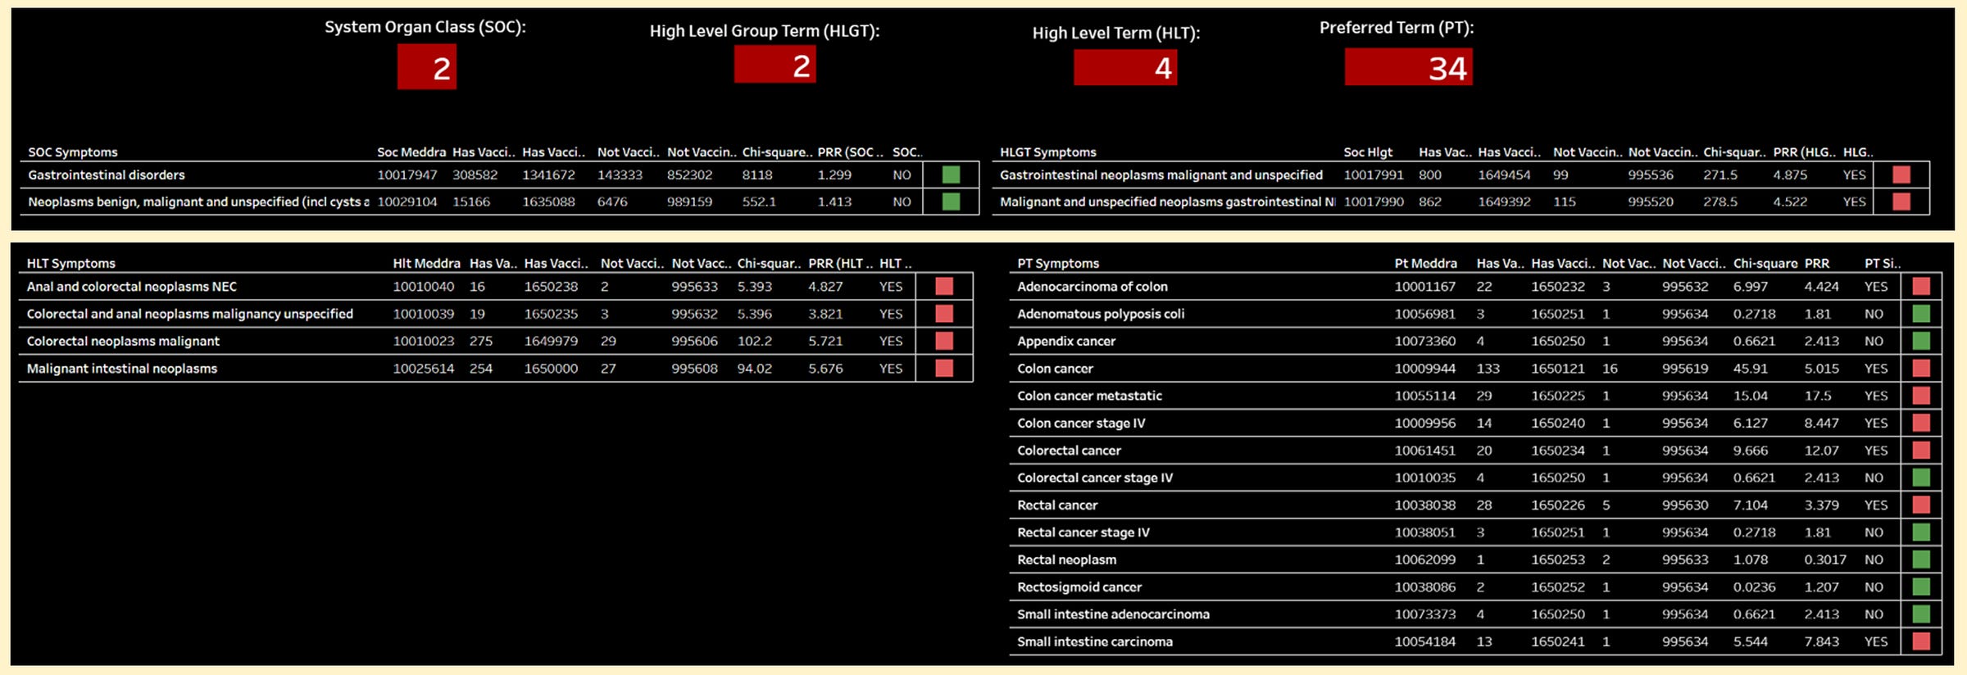Click red swatch for Colon cancer metastatic row
This screenshot has width=1967, height=675.
pos(1921,396)
